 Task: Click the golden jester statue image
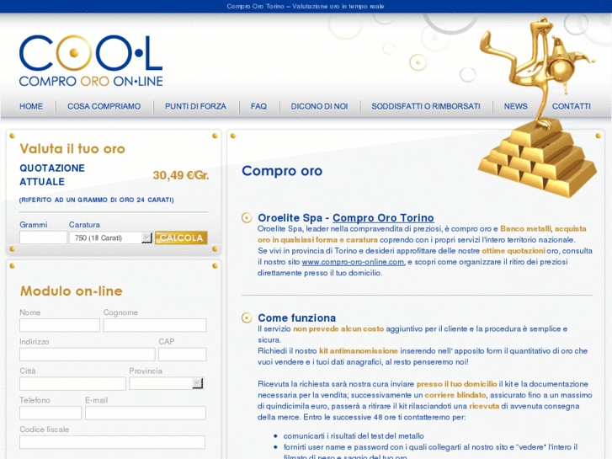pos(538,106)
